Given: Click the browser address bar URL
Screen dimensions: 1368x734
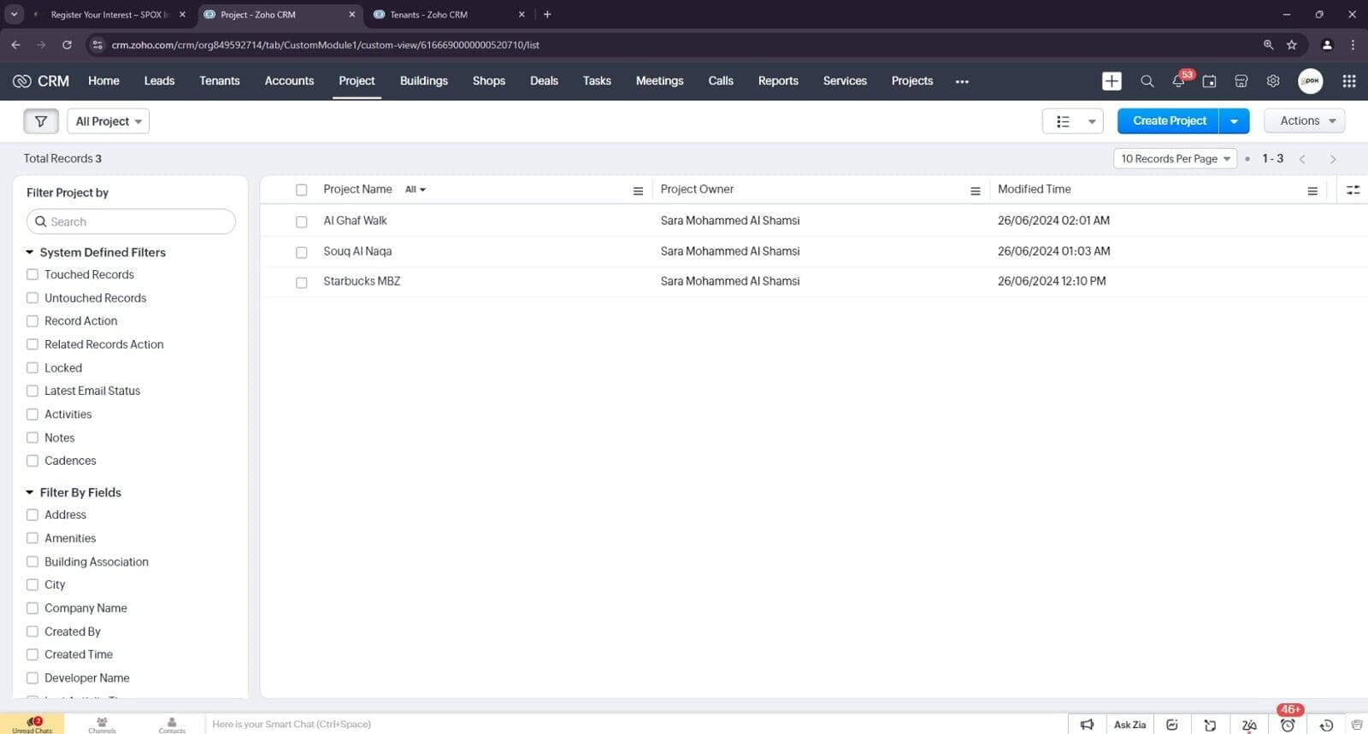Looking at the screenshot, I should [x=325, y=44].
